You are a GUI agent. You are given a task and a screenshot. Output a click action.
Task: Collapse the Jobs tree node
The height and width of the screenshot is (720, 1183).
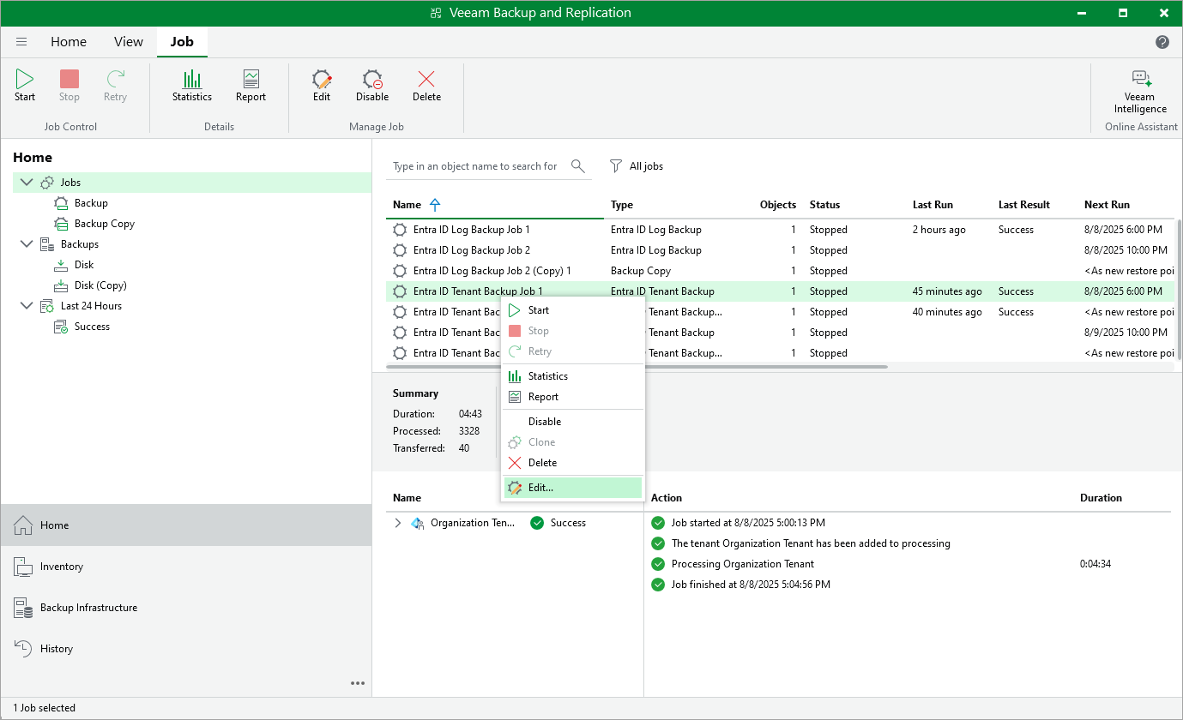[x=26, y=183]
